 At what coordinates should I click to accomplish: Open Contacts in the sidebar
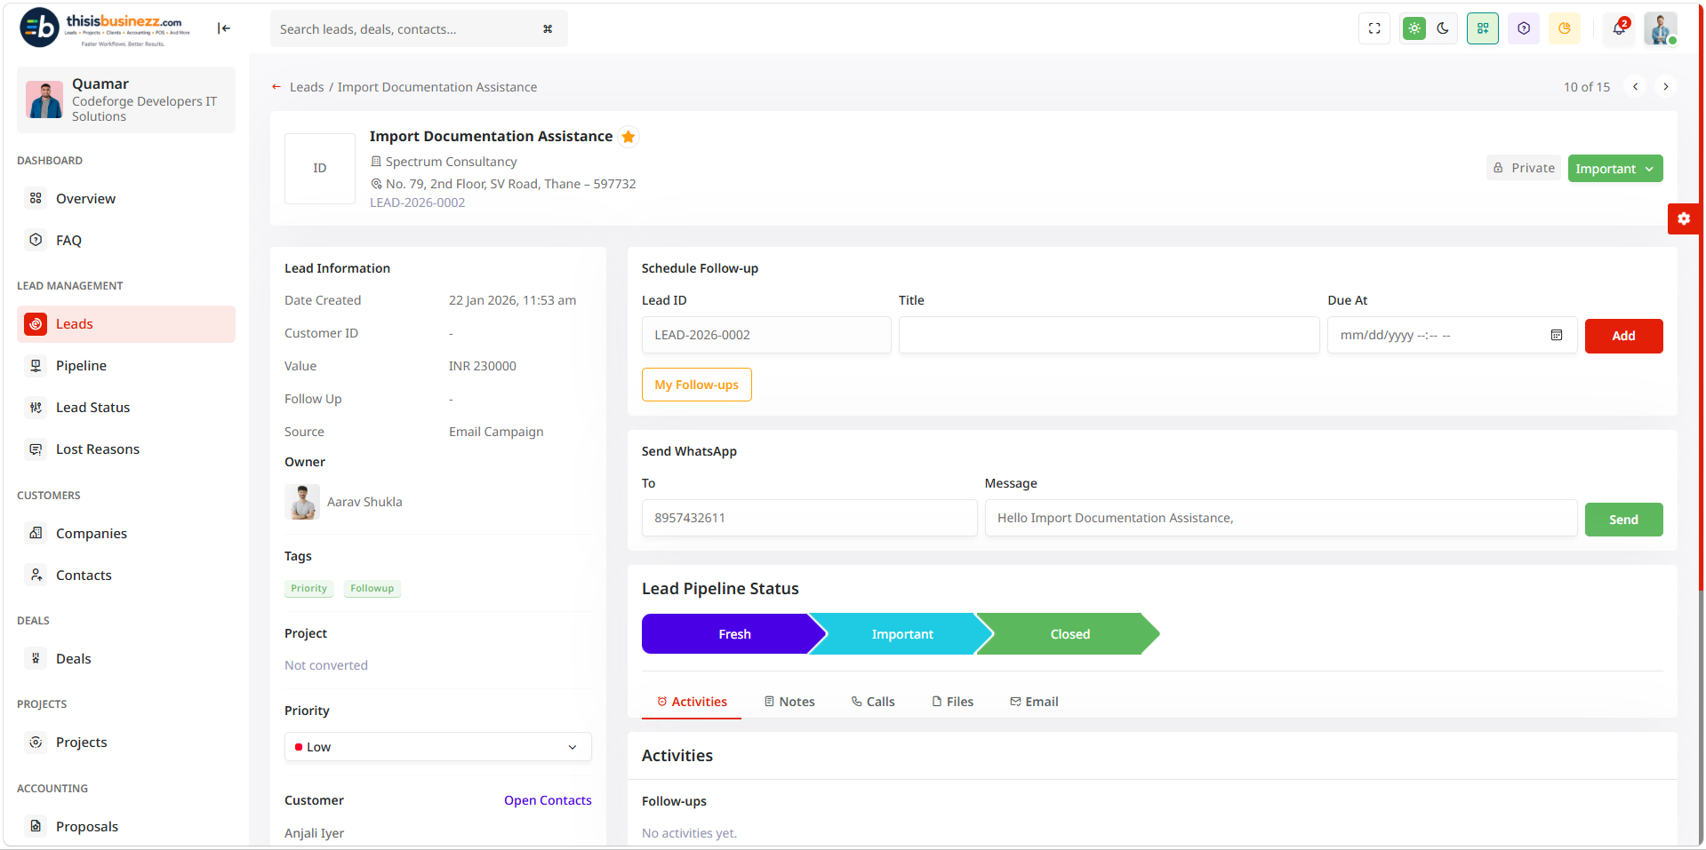click(x=126, y=576)
